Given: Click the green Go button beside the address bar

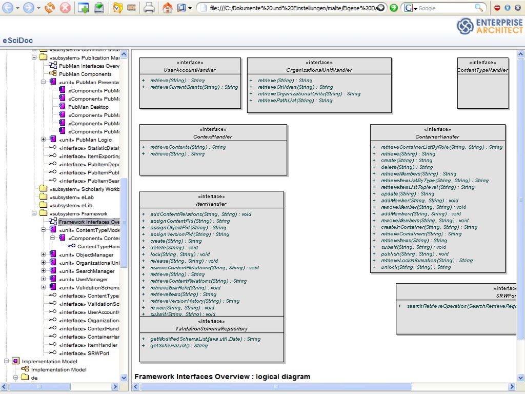Looking at the screenshot, I should click(x=394, y=7).
